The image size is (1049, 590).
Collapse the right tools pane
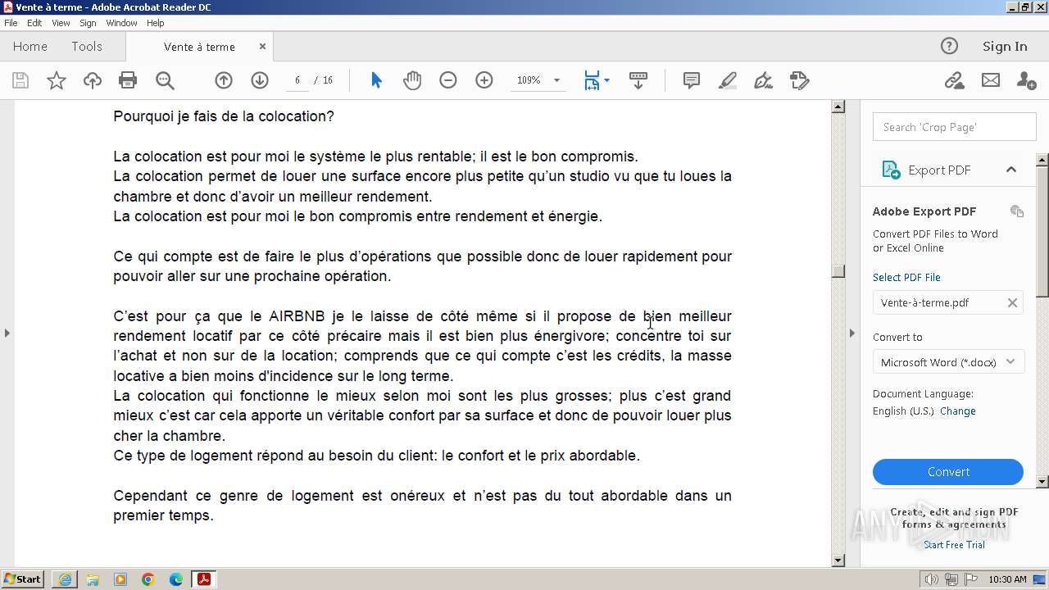click(851, 333)
